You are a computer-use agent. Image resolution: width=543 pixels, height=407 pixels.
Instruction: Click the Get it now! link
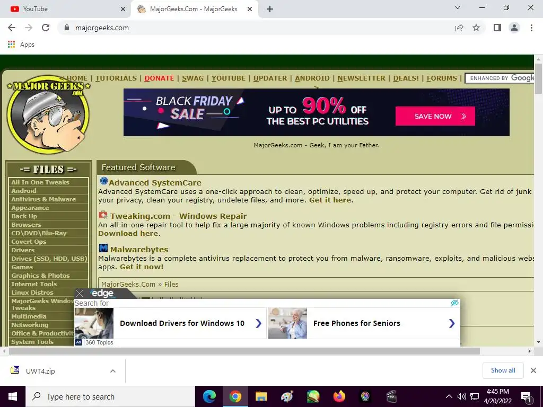[x=142, y=267]
